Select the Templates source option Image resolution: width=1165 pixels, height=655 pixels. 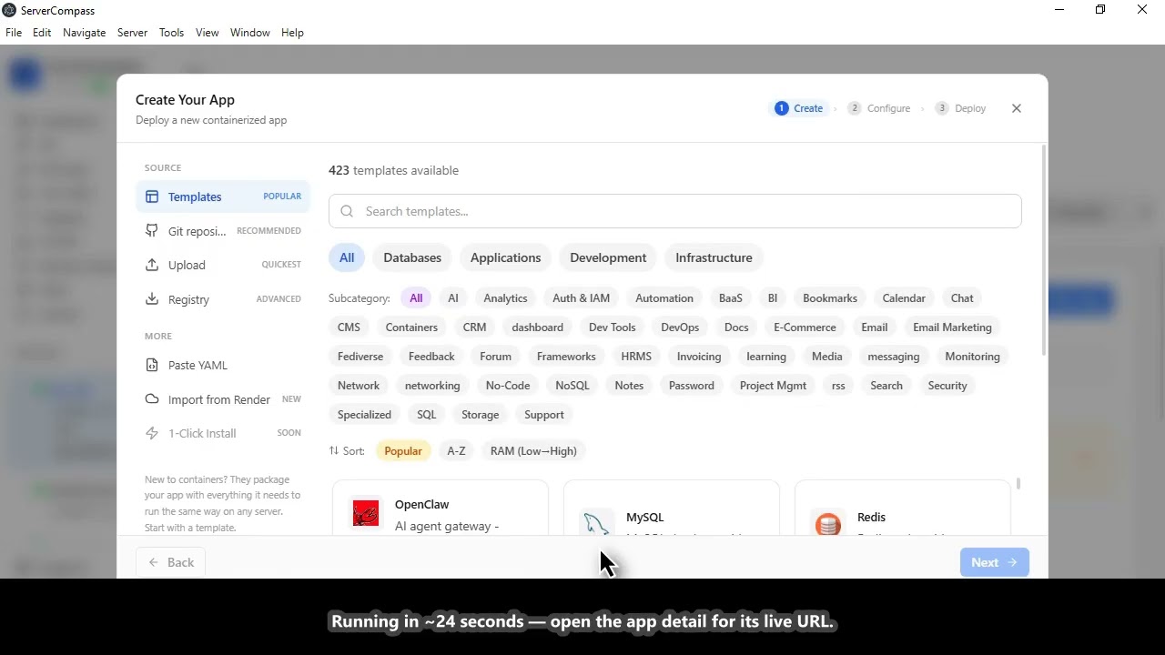223,196
